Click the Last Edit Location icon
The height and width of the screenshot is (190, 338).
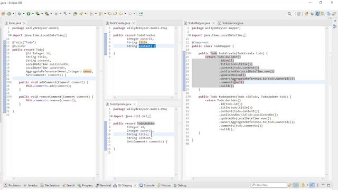(109, 14)
